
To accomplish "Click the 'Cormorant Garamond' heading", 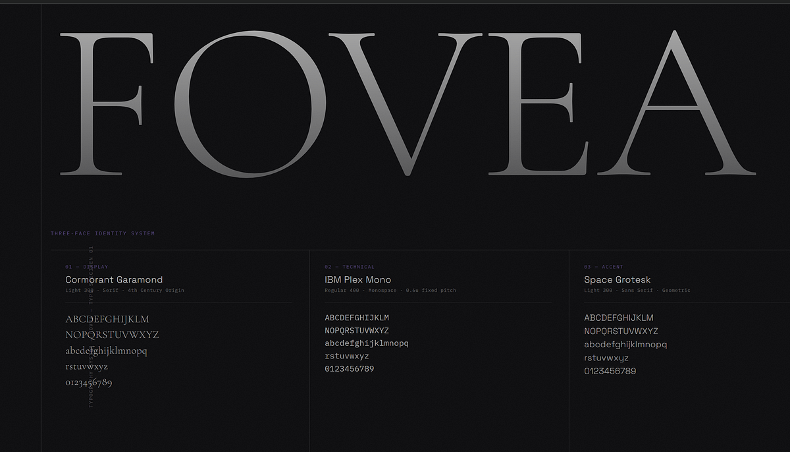I will coord(114,279).
